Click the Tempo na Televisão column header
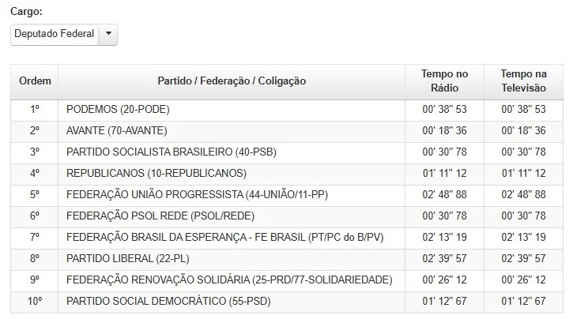The width and height of the screenshot is (573, 319). (523, 81)
